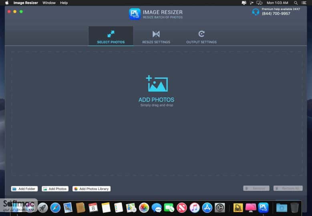The height and width of the screenshot is (216, 312).
Task: Open the Image Resizer application menu
Action: coord(26,3)
